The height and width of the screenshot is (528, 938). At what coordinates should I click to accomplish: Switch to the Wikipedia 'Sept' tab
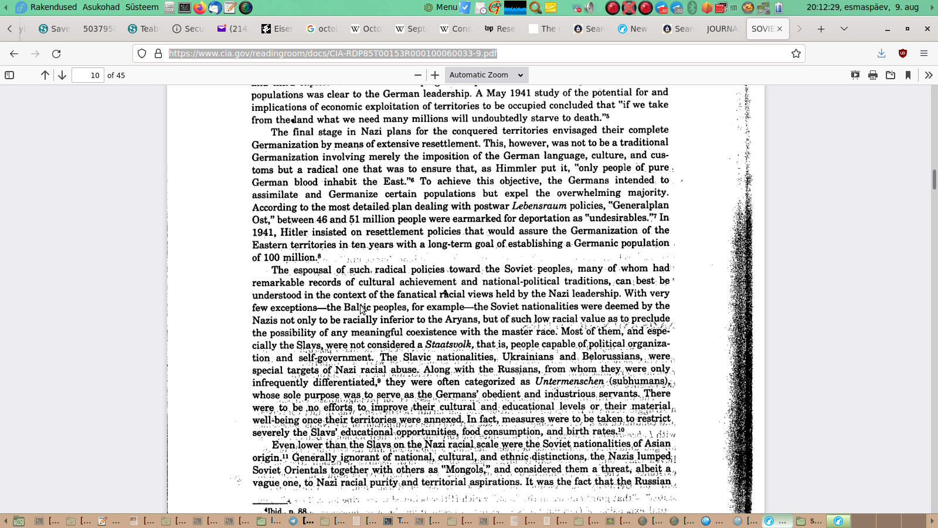coord(411,29)
